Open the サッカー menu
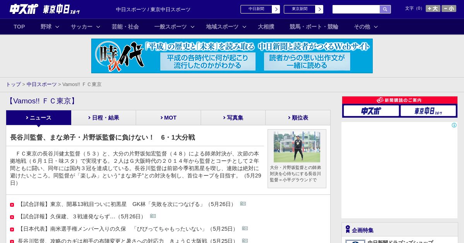Screen dimensions: 464x243 pos(82,27)
